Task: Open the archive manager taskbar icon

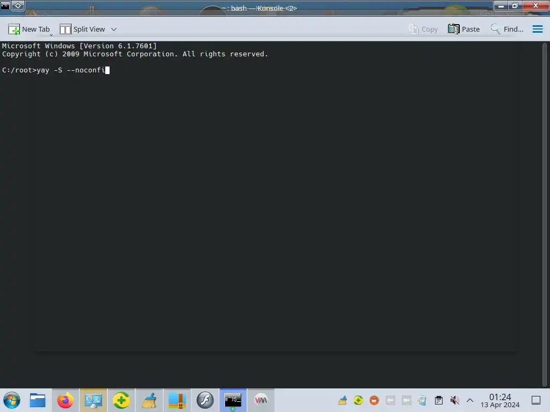Action: click(x=177, y=400)
